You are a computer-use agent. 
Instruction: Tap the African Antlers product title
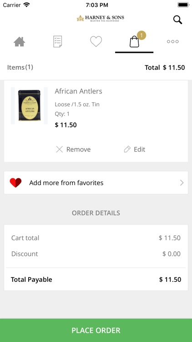(78, 91)
